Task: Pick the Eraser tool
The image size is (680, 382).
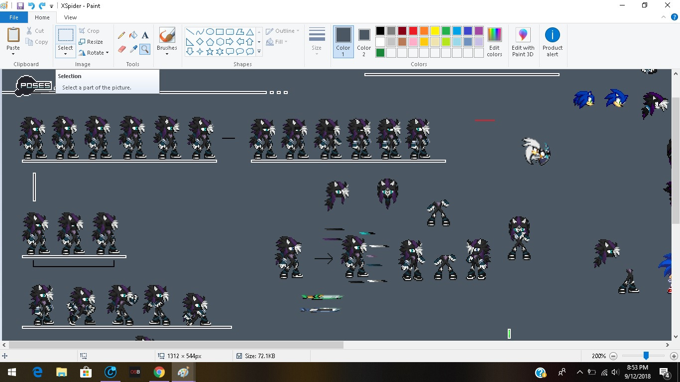Action: pos(121,49)
